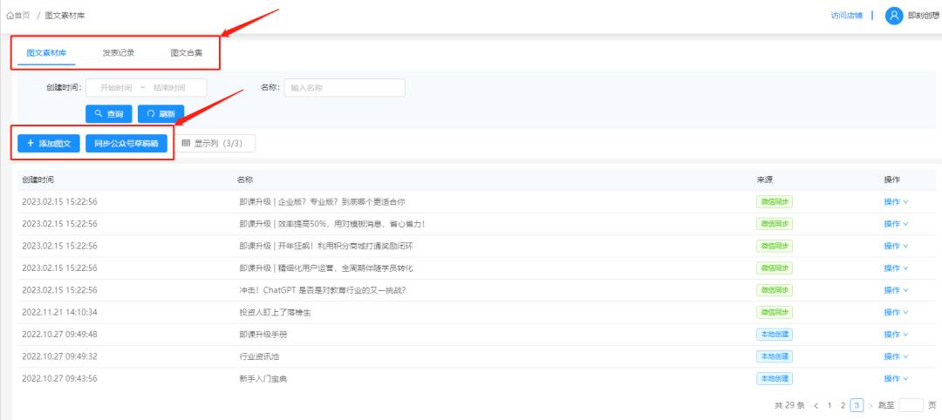Expand 操作 for 精细化用户运营 row
The height and width of the screenshot is (420, 942).
click(x=896, y=268)
